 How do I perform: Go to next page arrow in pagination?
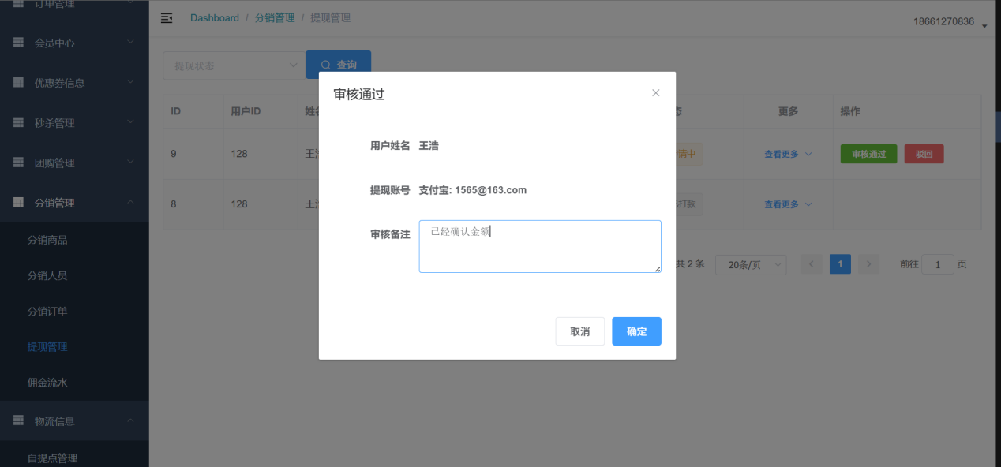pos(868,264)
